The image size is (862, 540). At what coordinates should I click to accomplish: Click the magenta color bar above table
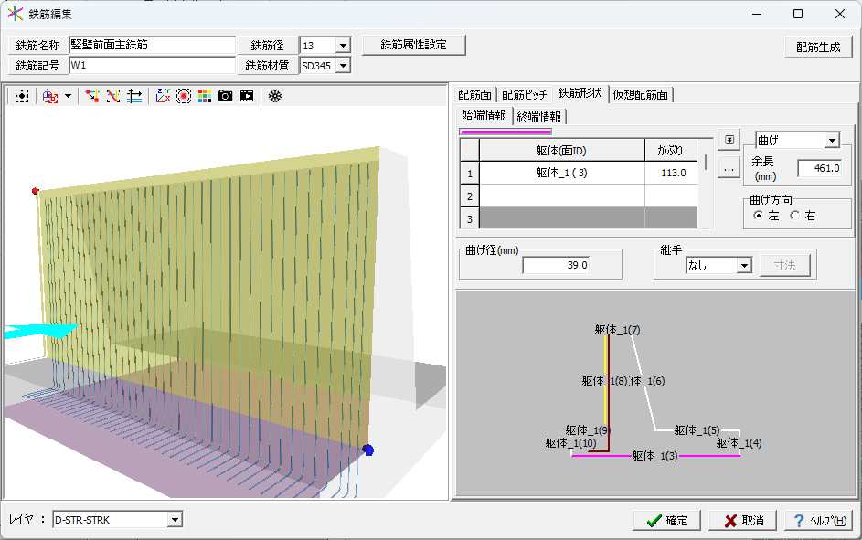[x=505, y=132]
